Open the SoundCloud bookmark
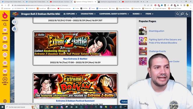This screenshot has height=109, width=193. pos(41,8)
